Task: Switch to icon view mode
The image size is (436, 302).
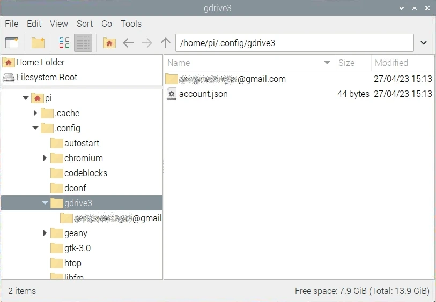Action: tap(64, 43)
